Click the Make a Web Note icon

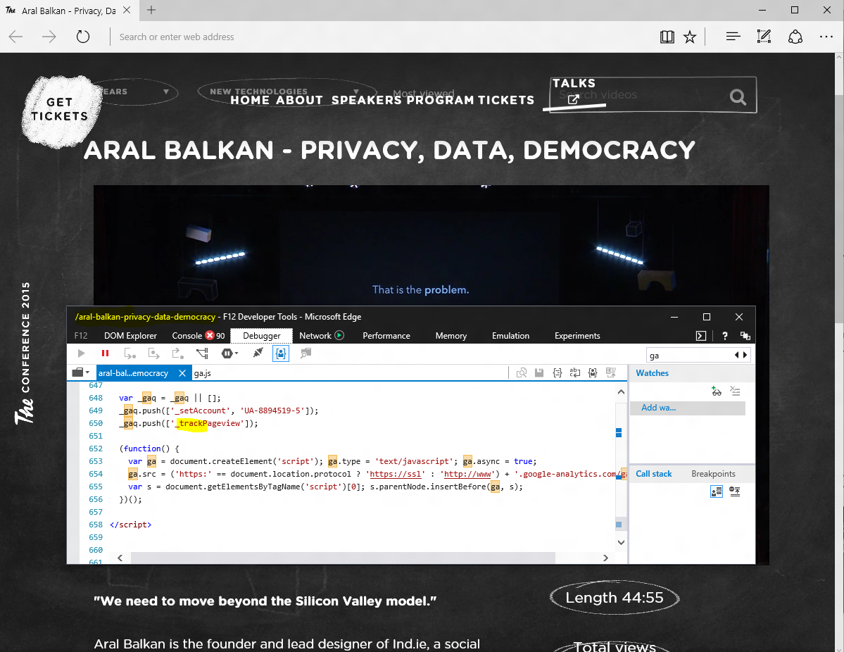click(x=764, y=37)
